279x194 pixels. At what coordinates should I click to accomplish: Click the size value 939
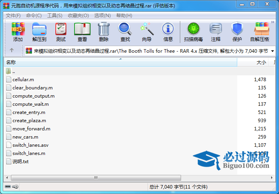262,120
